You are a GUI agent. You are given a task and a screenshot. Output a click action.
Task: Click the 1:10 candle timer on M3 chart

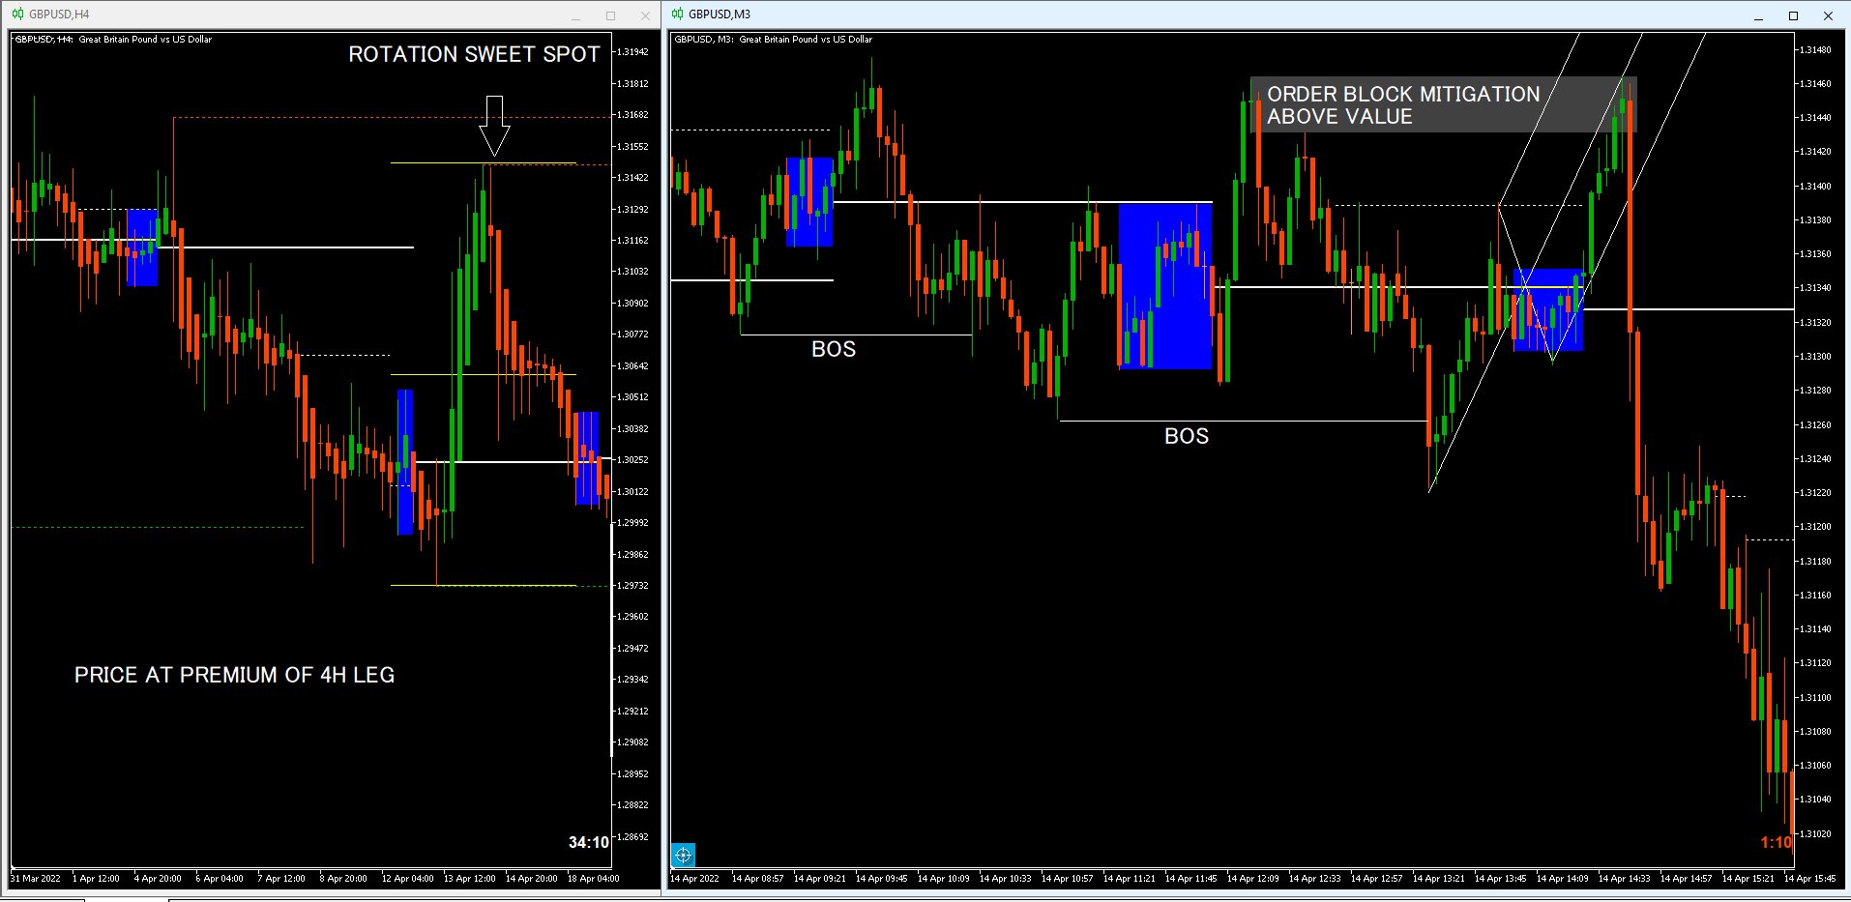(x=1776, y=842)
